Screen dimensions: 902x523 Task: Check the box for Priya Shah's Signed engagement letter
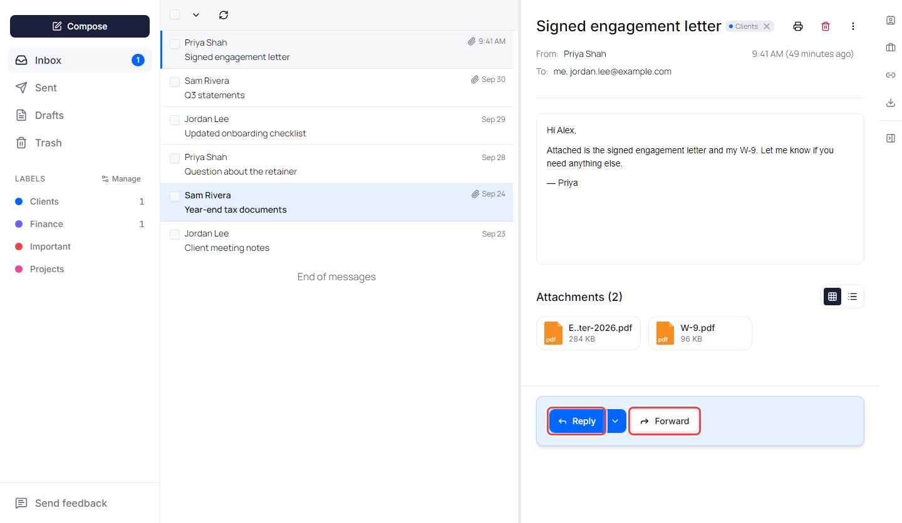point(175,43)
